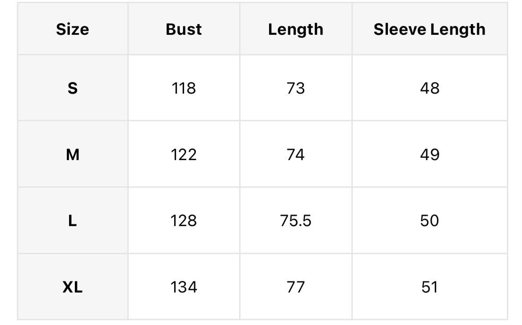Screen dimensions: 522x325
Task: Click the bust value 128
Action: [184, 221]
